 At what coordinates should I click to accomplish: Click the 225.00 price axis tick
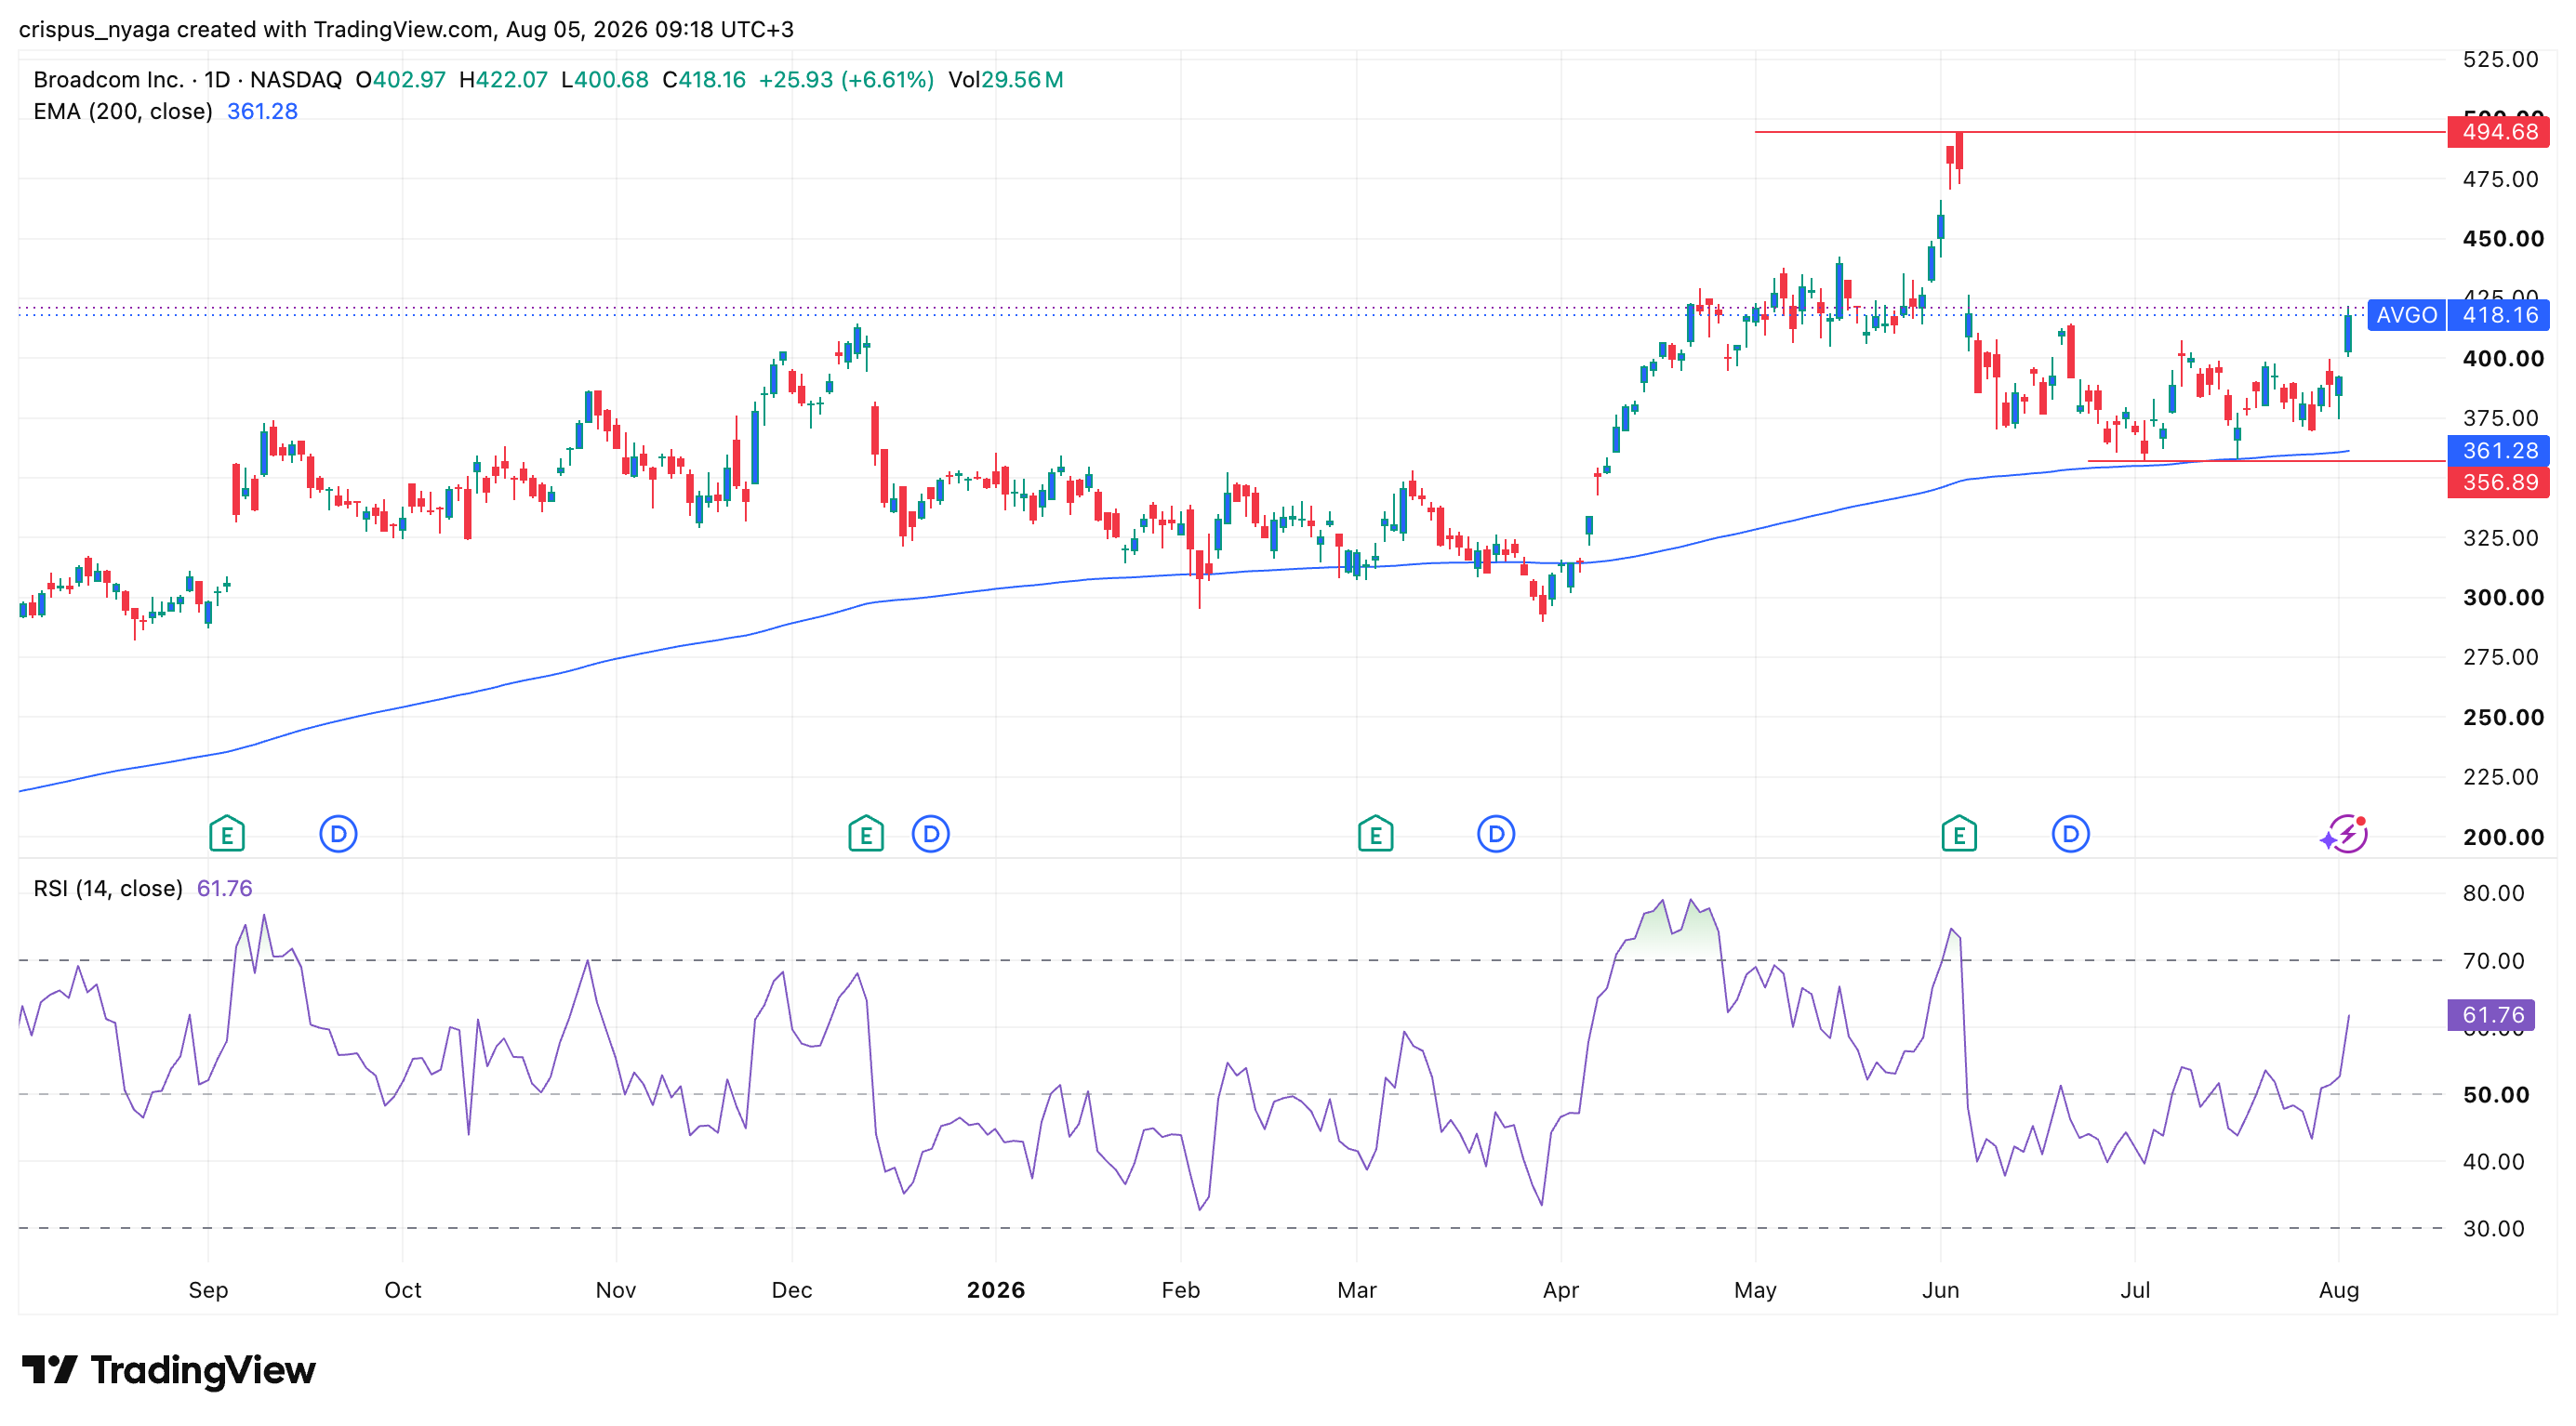(x=2501, y=777)
